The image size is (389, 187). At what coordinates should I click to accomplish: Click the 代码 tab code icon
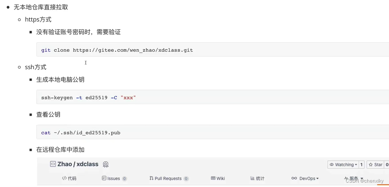click(x=64, y=178)
